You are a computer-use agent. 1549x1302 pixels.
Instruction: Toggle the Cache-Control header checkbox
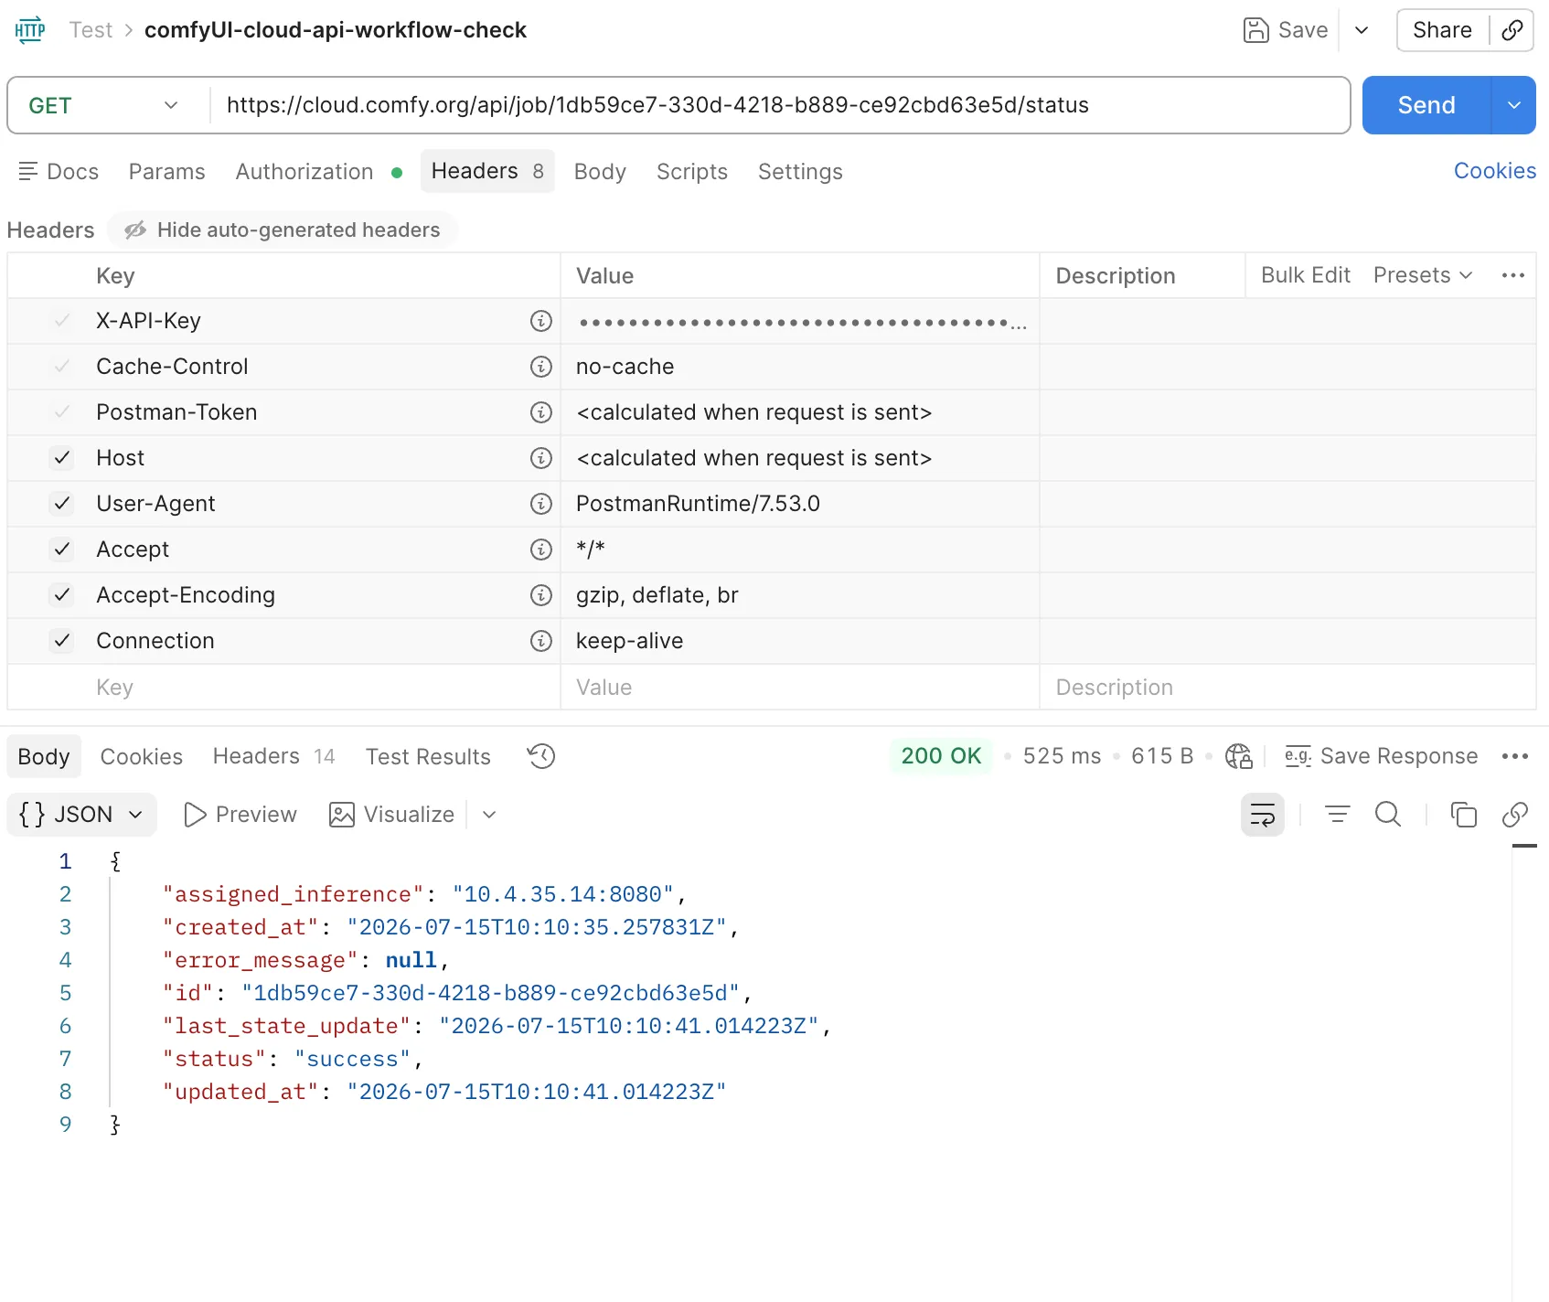(62, 367)
